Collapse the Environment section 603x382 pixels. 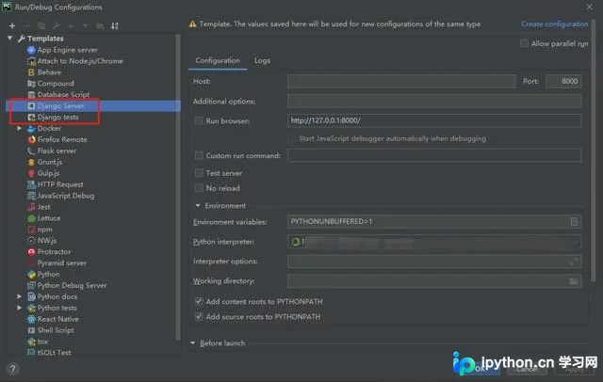click(198, 206)
